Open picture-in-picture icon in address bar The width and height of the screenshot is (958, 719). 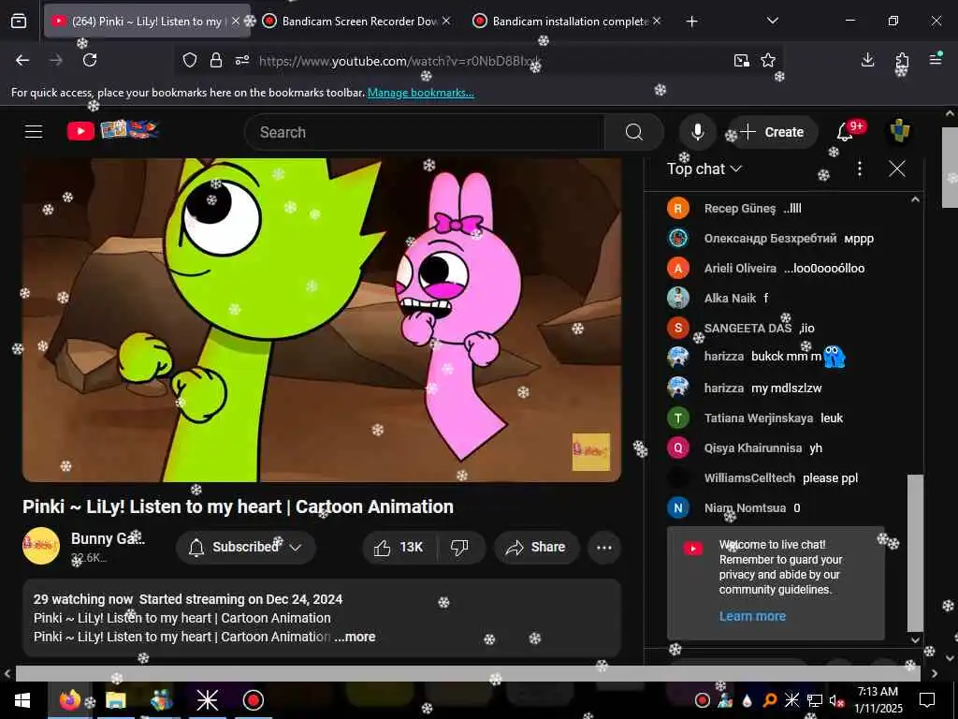pos(742,60)
